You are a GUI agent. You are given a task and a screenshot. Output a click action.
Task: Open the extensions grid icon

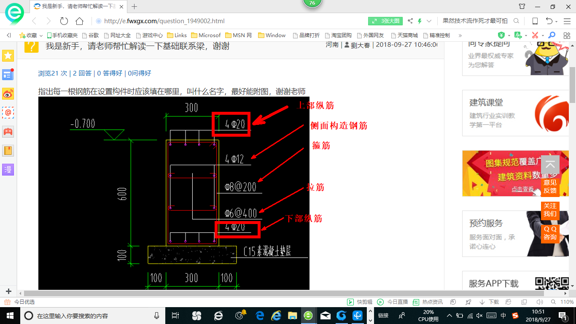566,35
